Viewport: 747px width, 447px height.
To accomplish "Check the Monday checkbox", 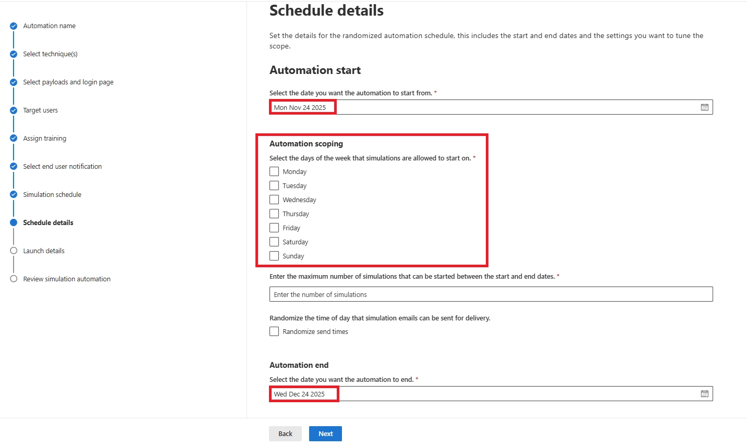I will (x=274, y=171).
